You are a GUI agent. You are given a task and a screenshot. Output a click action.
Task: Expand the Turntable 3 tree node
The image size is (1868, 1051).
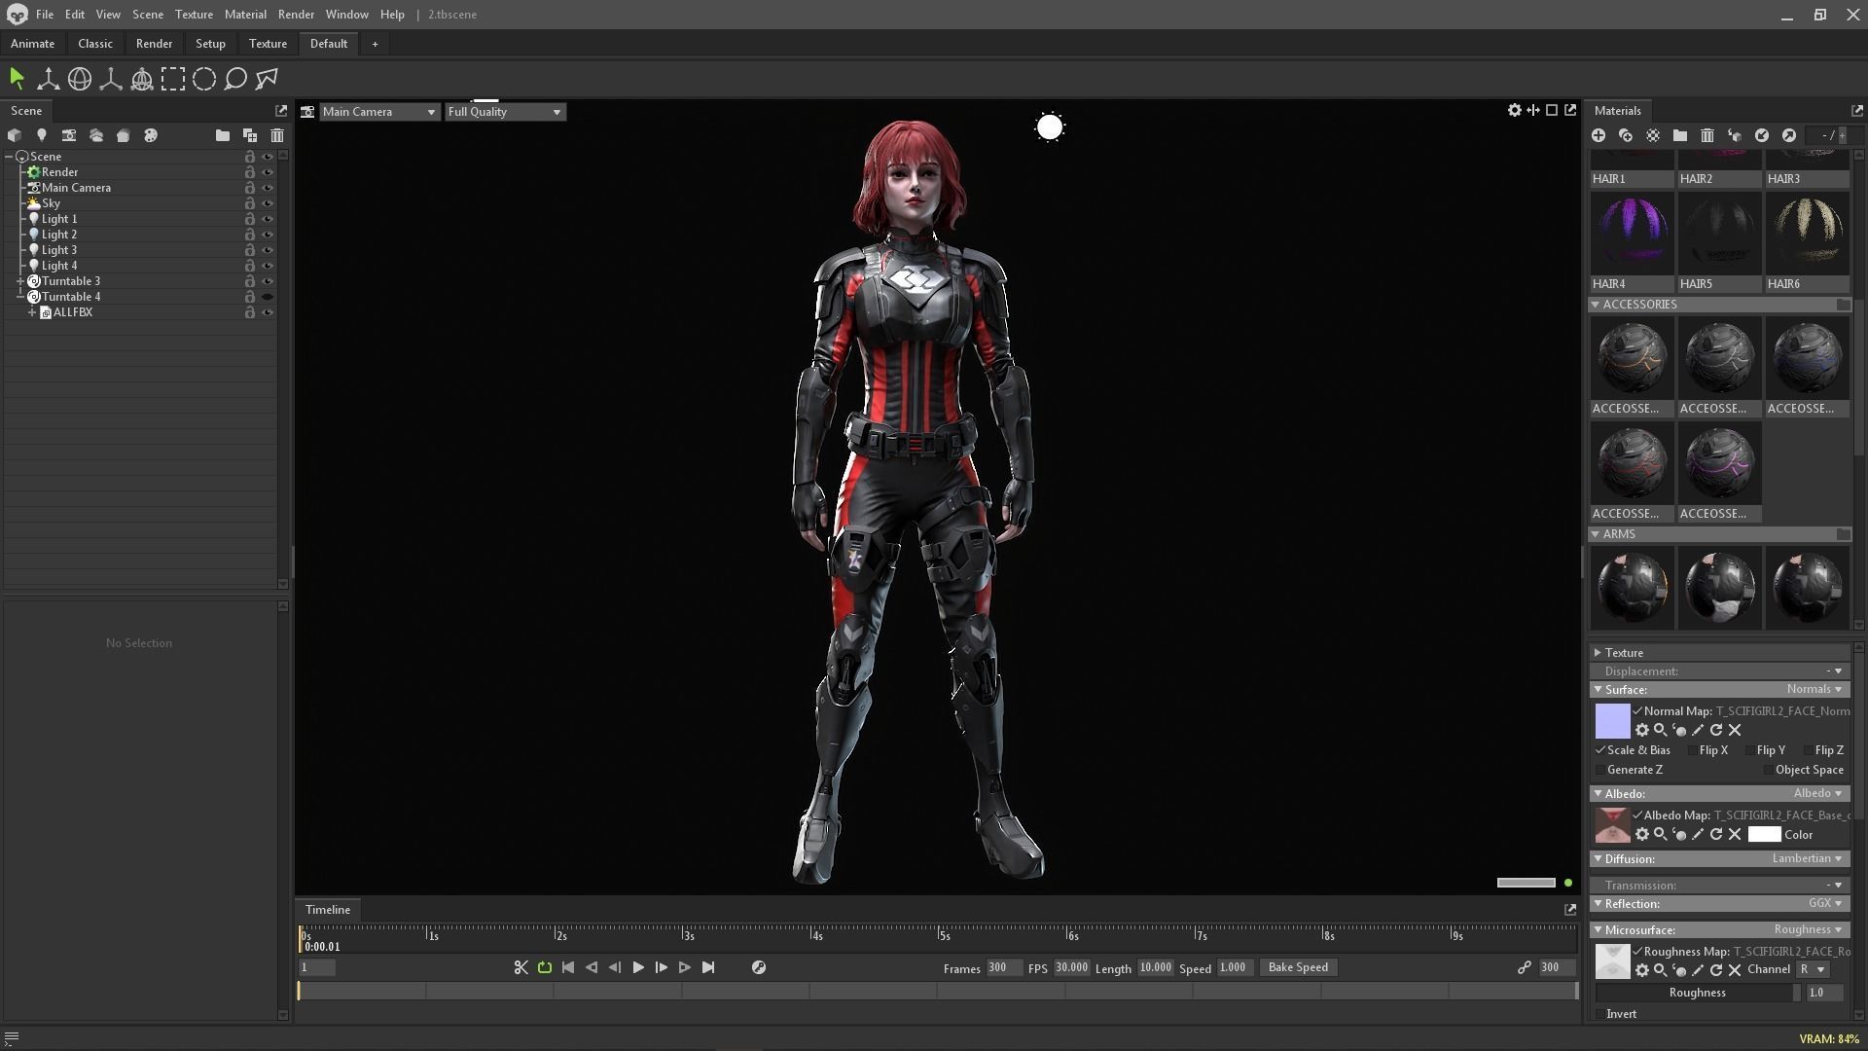tap(20, 281)
